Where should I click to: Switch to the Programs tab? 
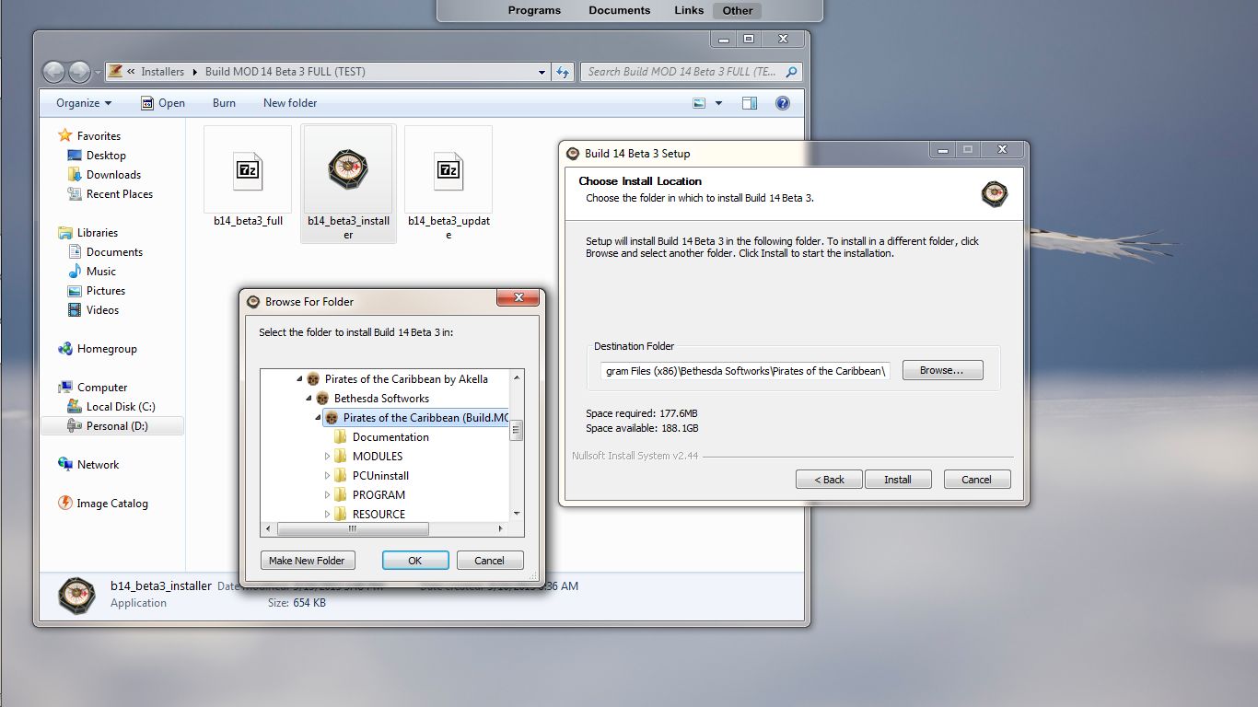[x=534, y=10]
